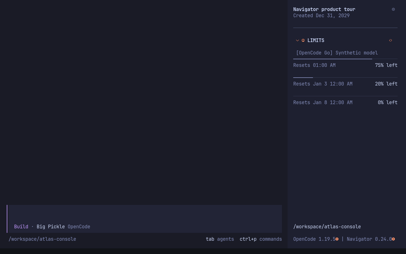Click the gauge icon beside LIMITS
The image size is (406, 254).
point(303,40)
